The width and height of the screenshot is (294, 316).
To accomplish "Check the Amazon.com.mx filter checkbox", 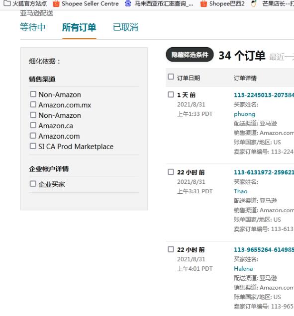I will [33, 105].
